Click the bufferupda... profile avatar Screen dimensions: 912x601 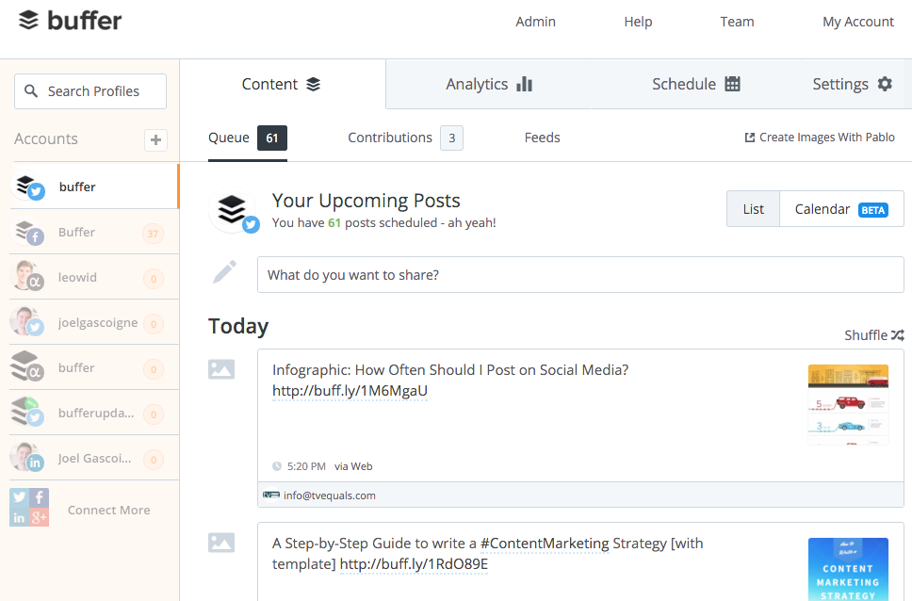(x=27, y=413)
